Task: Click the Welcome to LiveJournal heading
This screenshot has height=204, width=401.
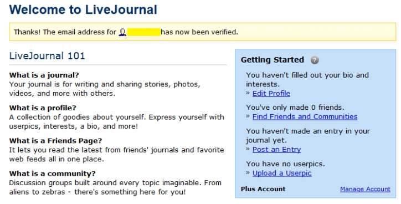Action: click(83, 9)
